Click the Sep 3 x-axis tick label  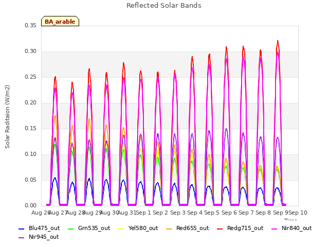pyautogui.click(x=178, y=213)
